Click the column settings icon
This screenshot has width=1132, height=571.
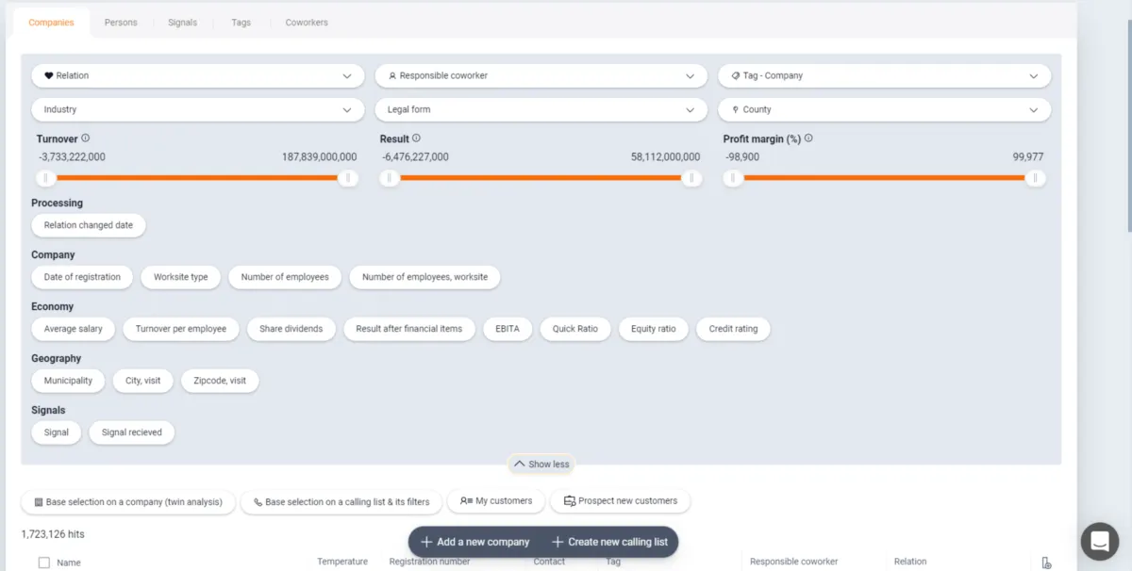coord(1046,563)
